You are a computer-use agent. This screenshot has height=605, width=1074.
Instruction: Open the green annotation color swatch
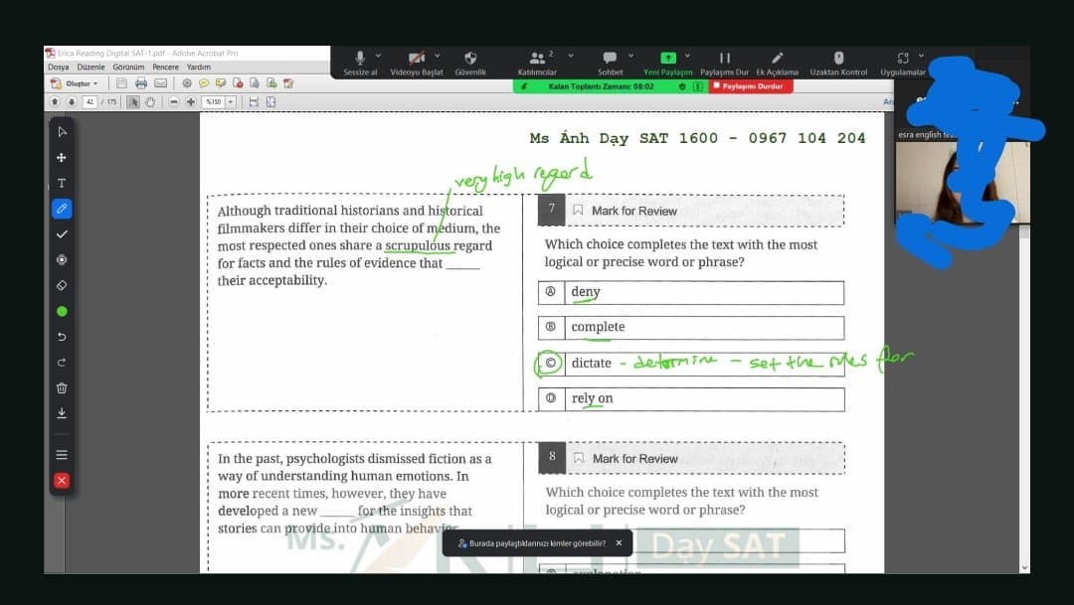pyautogui.click(x=62, y=311)
